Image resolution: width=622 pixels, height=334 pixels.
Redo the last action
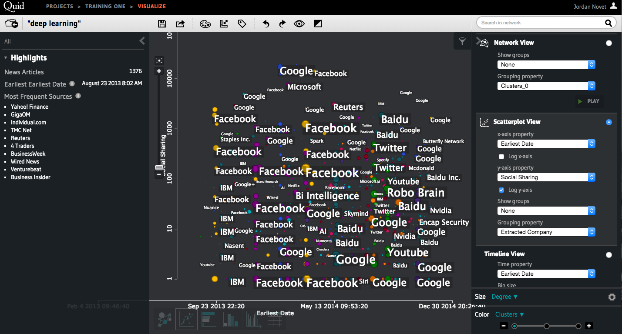[282, 24]
